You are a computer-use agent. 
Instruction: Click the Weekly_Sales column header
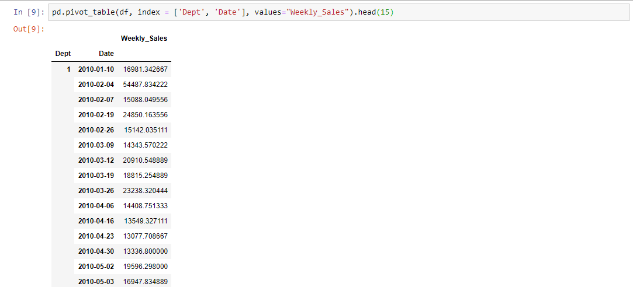tap(144, 38)
